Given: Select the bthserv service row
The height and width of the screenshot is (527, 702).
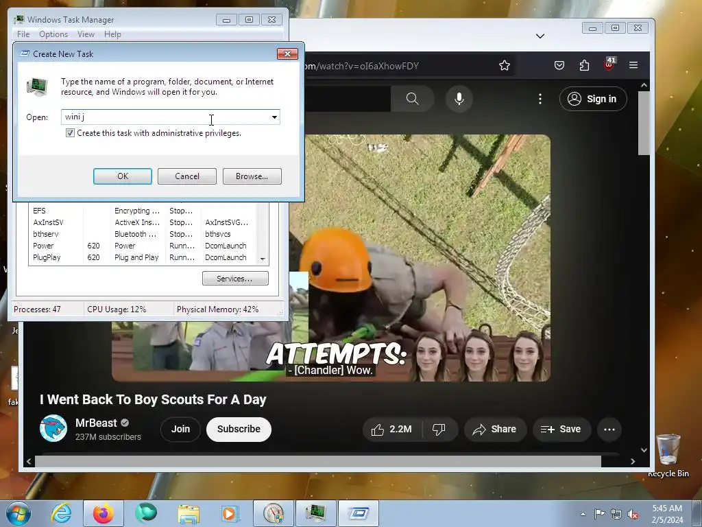Looking at the screenshot, I should point(143,234).
